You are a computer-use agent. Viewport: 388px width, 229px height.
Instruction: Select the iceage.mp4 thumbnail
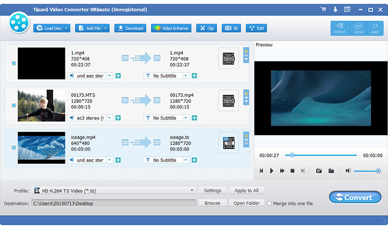pos(42,147)
